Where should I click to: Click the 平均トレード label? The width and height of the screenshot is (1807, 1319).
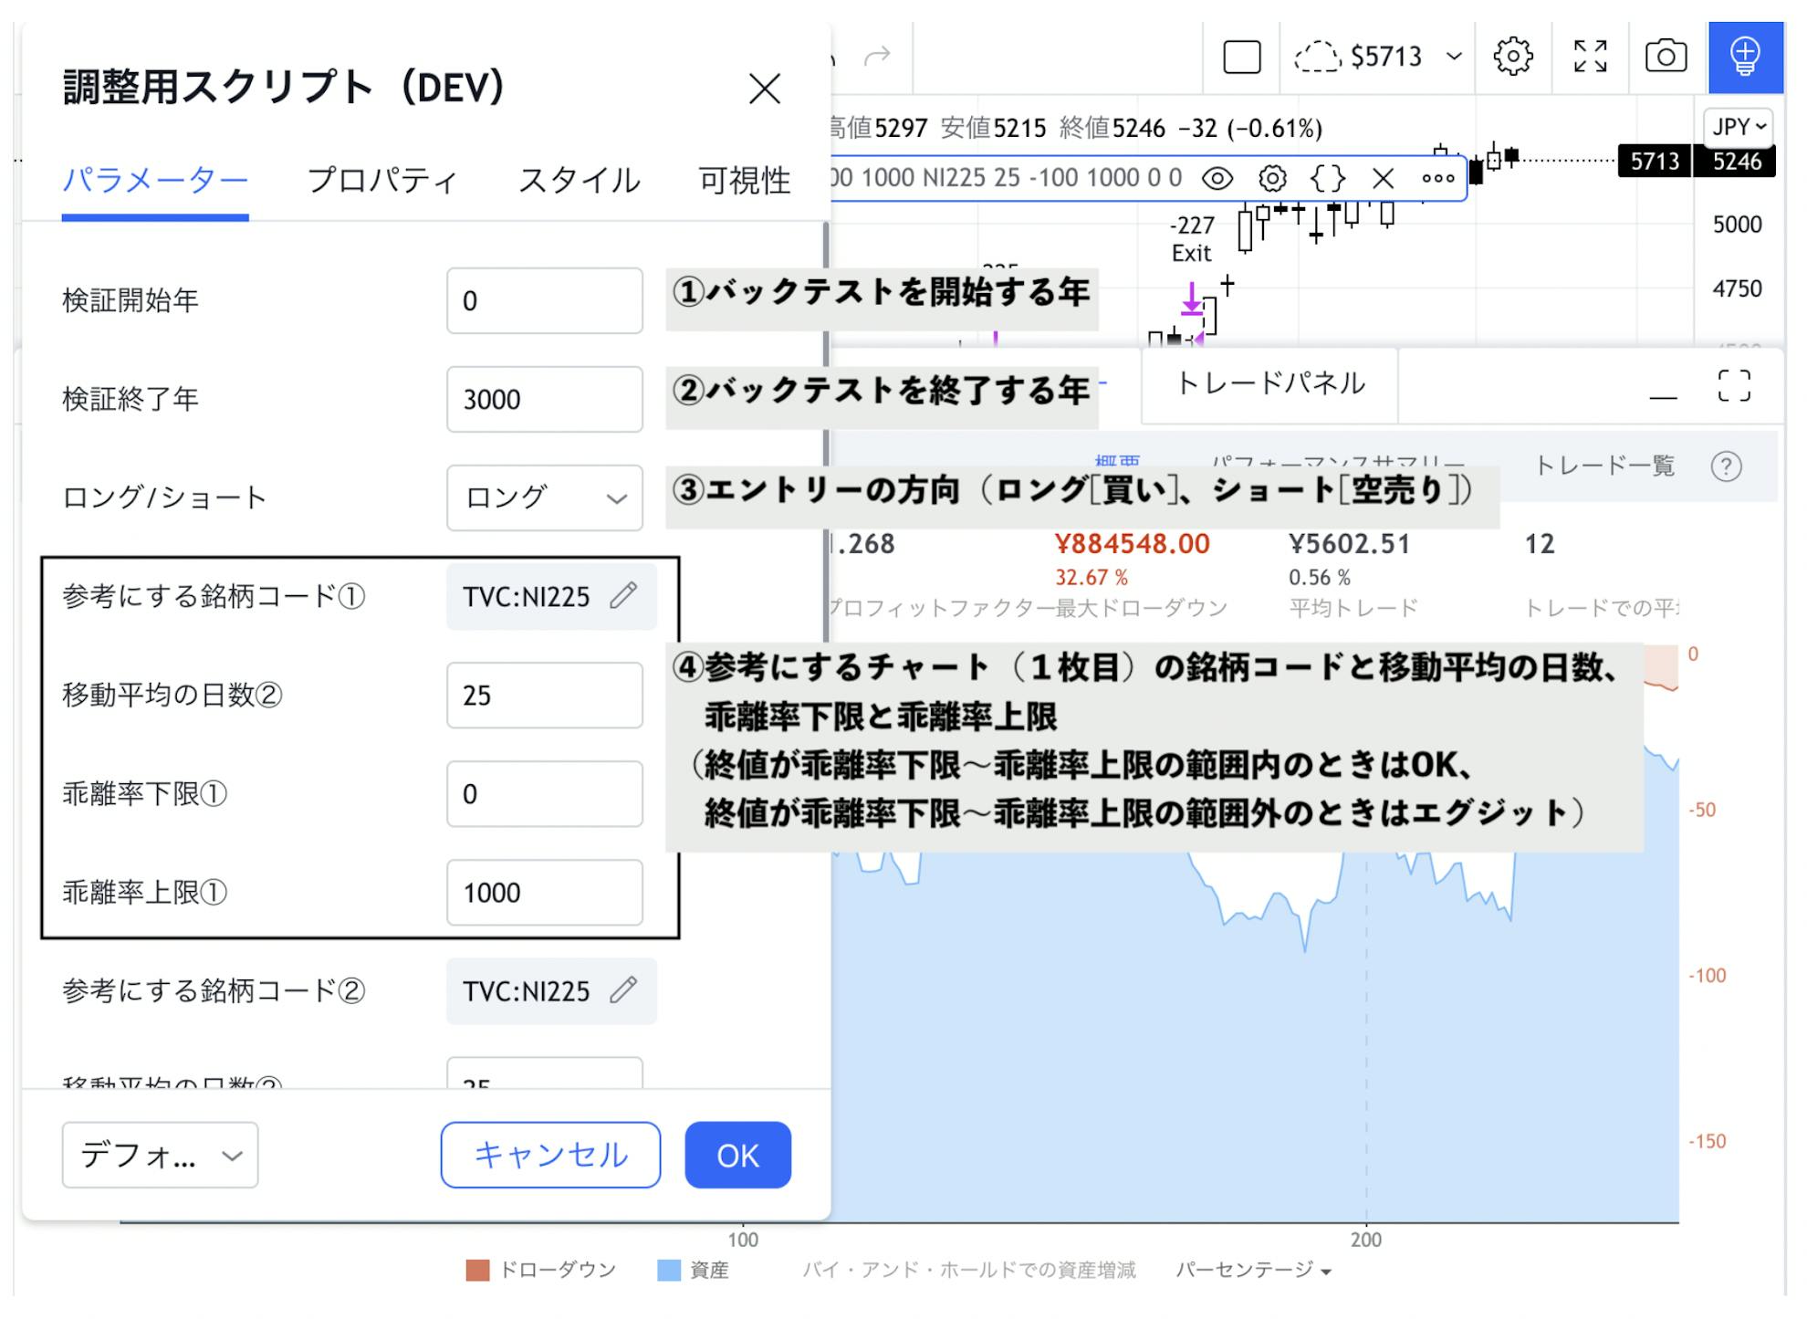[x=1353, y=608]
